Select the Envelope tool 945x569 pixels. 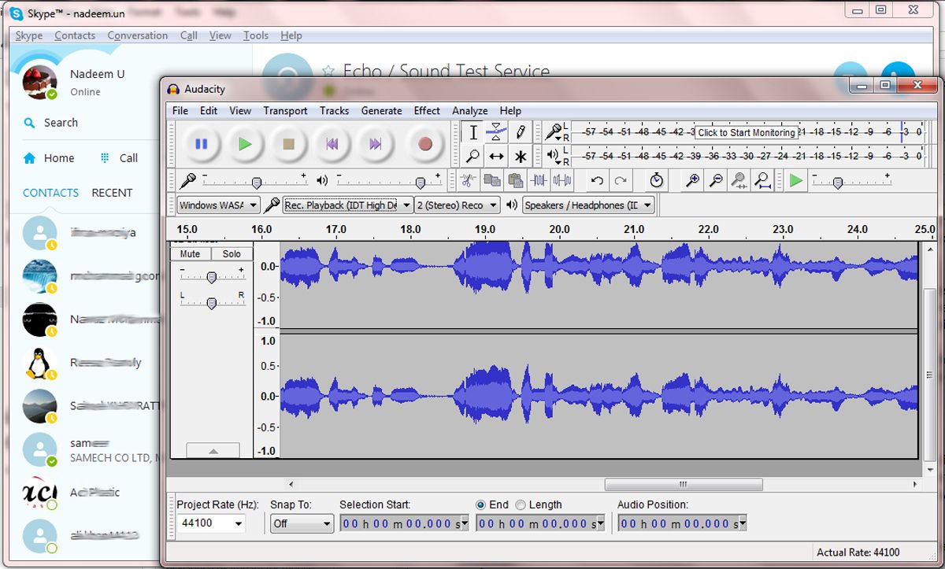point(496,132)
